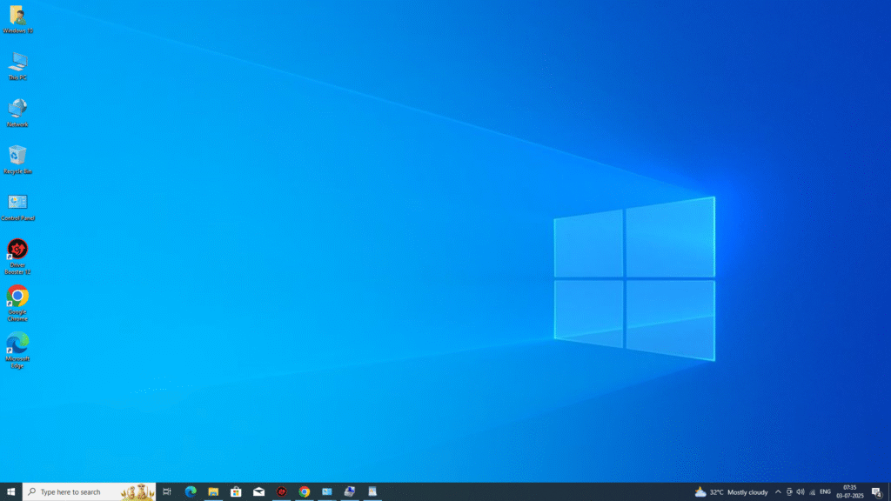This screenshot has width=891, height=501.
Task: Open Driver Booster from the taskbar
Action: coord(281,492)
